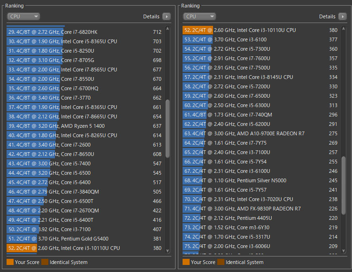The height and width of the screenshot is (272, 352).
Task: Select row 44 Core i5-6500
Action: 85,173
